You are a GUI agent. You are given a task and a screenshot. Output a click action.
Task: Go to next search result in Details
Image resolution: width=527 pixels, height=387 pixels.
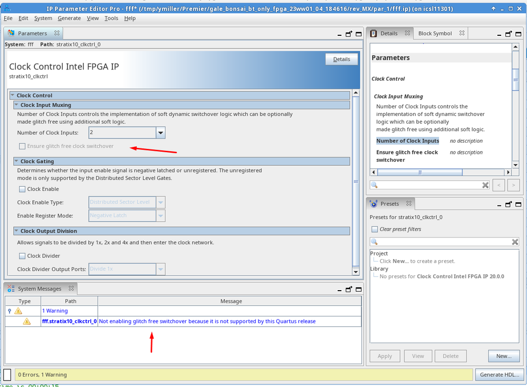[514, 185]
